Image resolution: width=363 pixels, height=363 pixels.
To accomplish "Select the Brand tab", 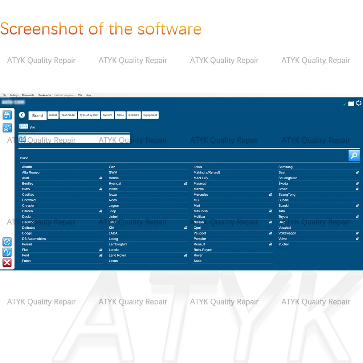I will [x=37, y=116].
